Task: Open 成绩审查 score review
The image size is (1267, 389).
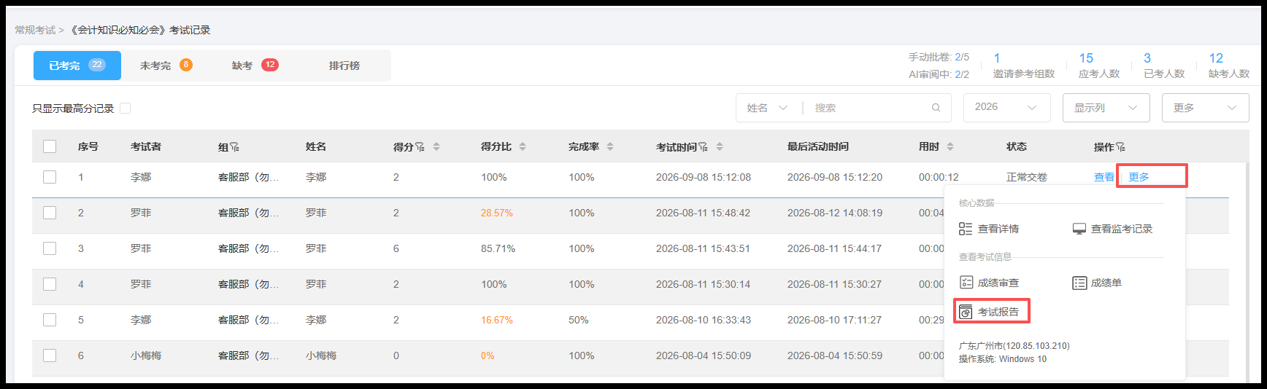Action: (x=989, y=283)
